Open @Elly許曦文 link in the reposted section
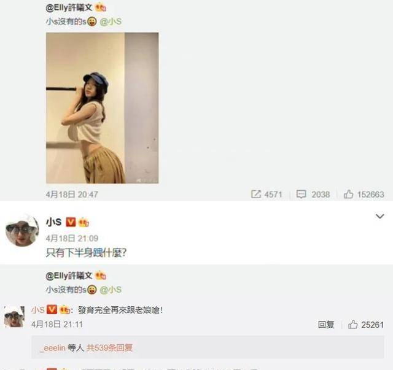Viewport: 393px width, 370px height. pos(69,276)
